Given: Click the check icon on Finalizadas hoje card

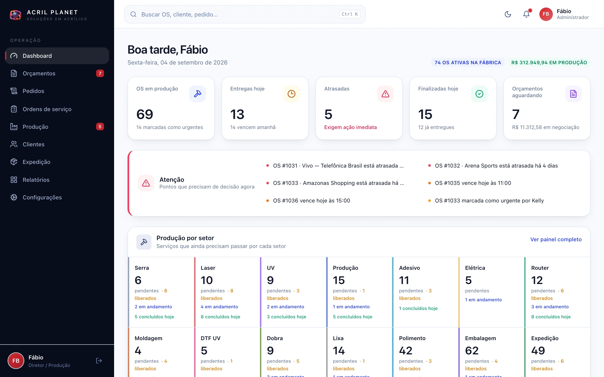Looking at the screenshot, I should [479, 94].
